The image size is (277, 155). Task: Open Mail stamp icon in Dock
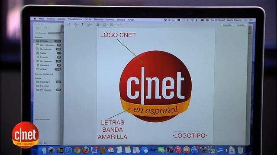click(94, 150)
